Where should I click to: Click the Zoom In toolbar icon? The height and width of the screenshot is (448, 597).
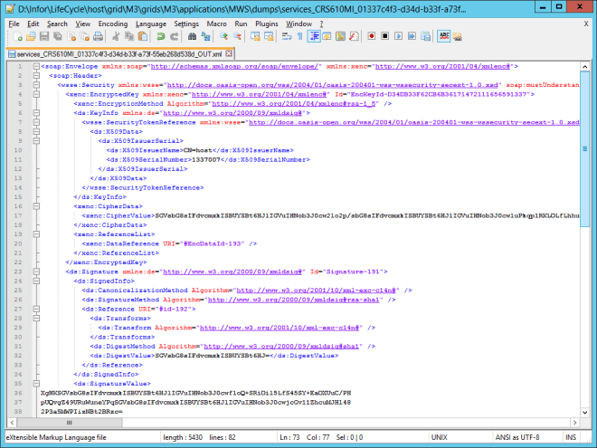click(222, 36)
